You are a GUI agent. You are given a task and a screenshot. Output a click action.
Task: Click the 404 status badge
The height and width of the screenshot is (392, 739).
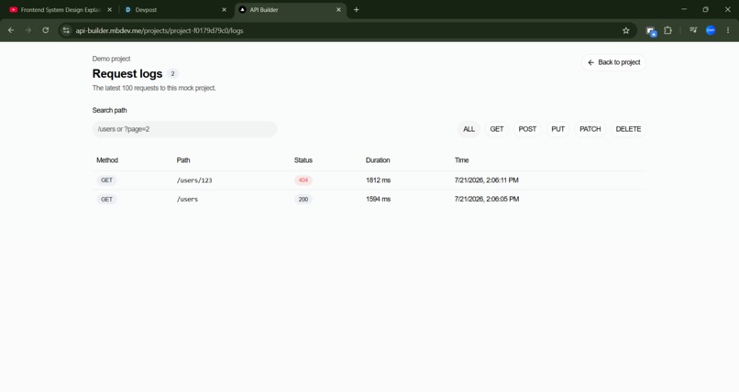click(303, 180)
